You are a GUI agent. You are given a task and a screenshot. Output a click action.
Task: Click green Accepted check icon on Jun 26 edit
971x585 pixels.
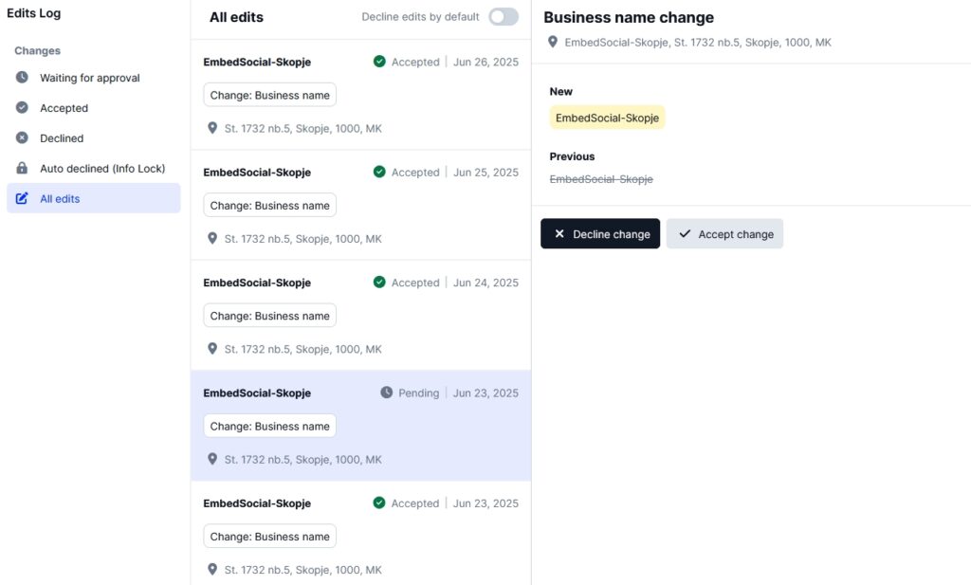tap(379, 62)
